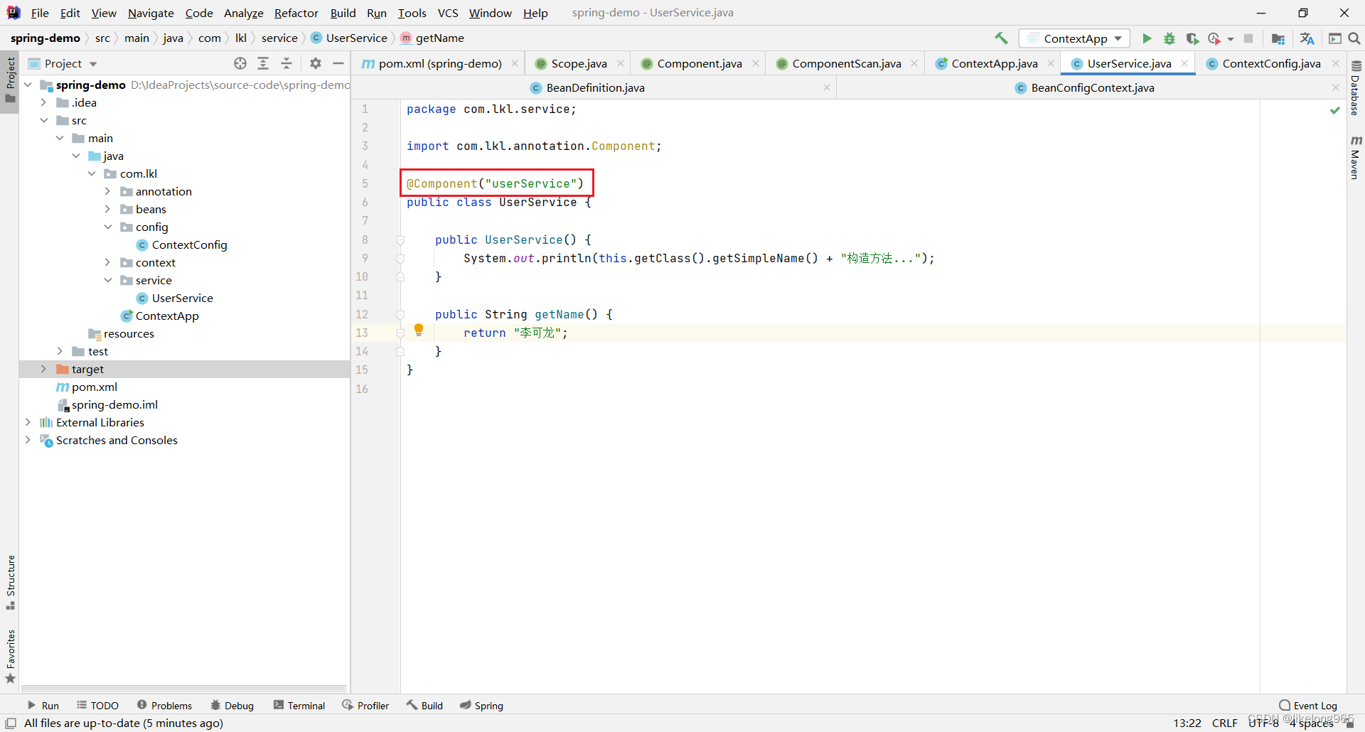Toggle code folding marker on line 8
This screenshot has width=1365, height=732.
[x=400, y=240]
